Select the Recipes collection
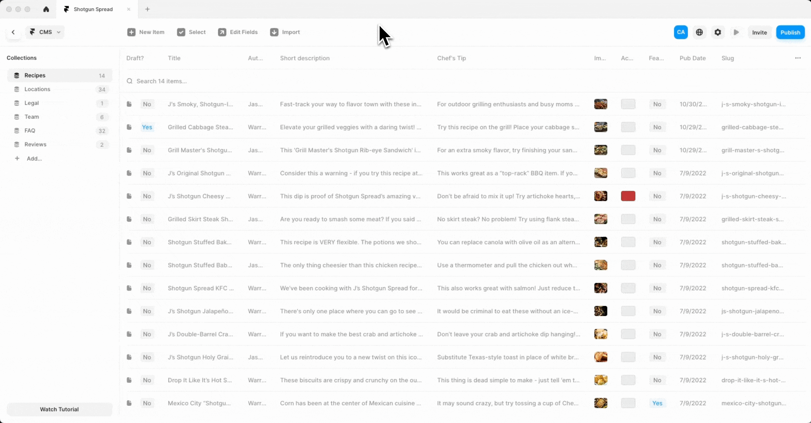Viewport: 811px width, 423px height. pyautogui.click(x=60, y=75)
